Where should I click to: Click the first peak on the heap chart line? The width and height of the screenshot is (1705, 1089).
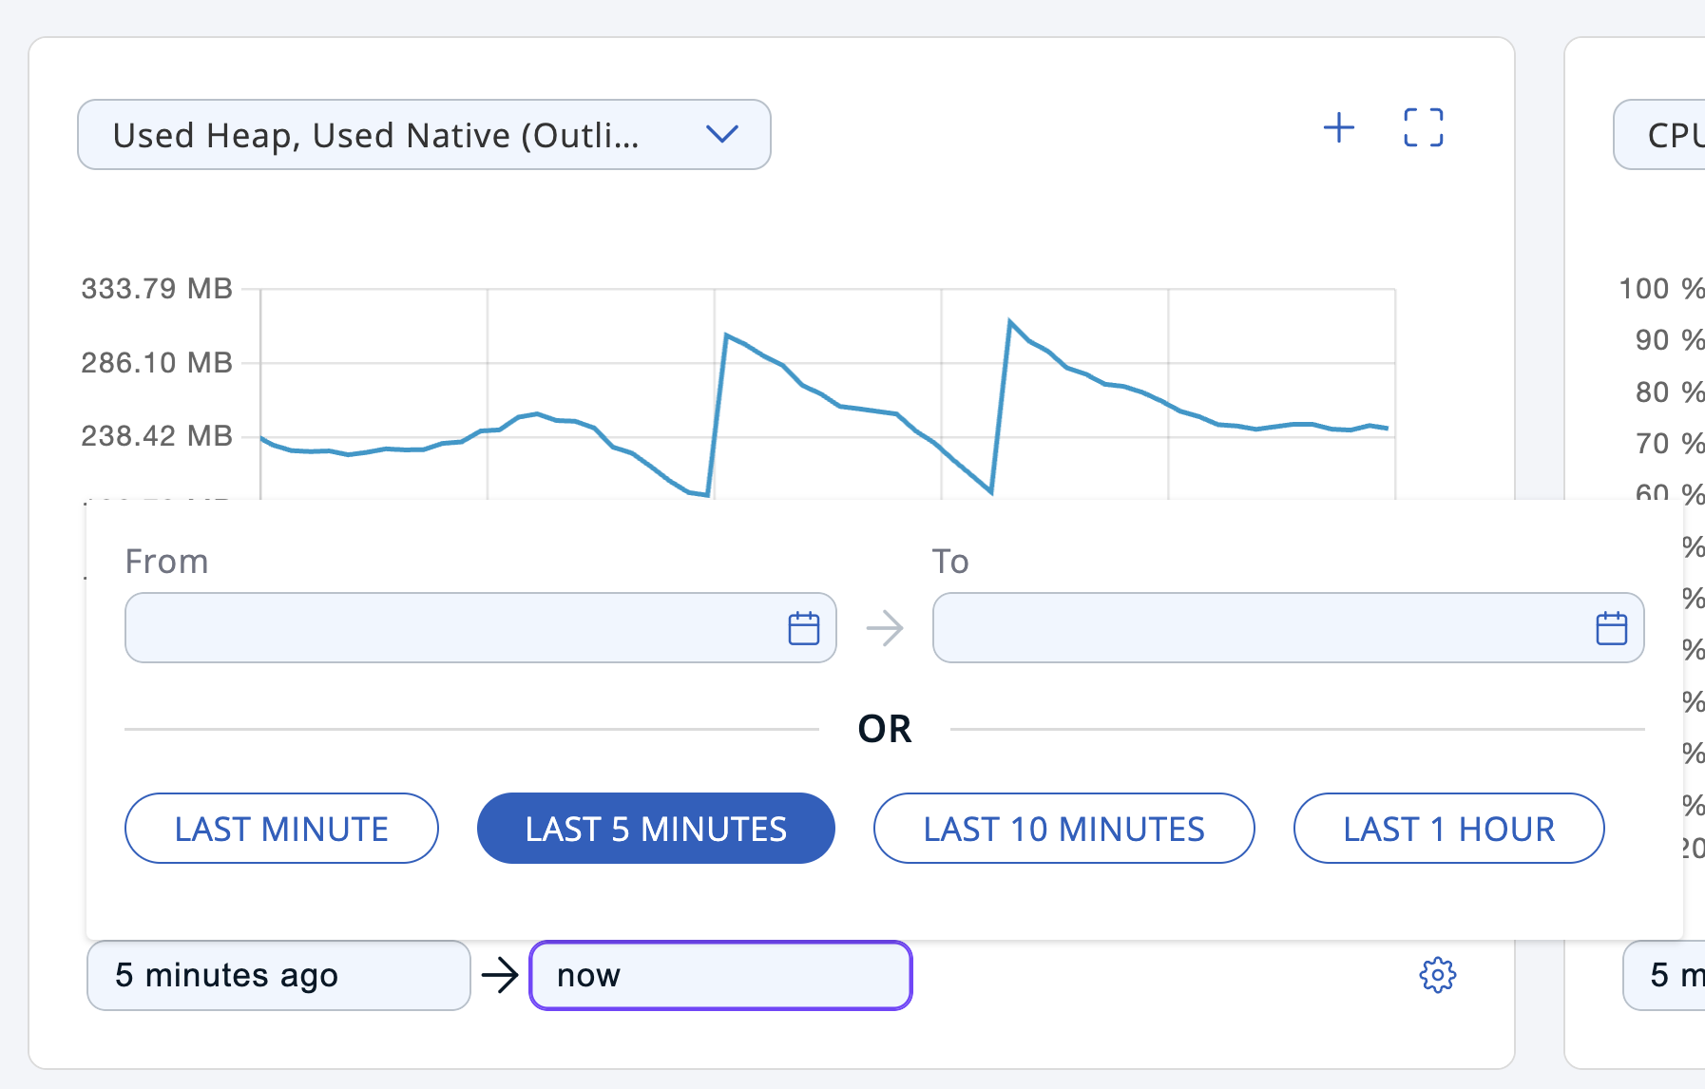tap(726, 334)
